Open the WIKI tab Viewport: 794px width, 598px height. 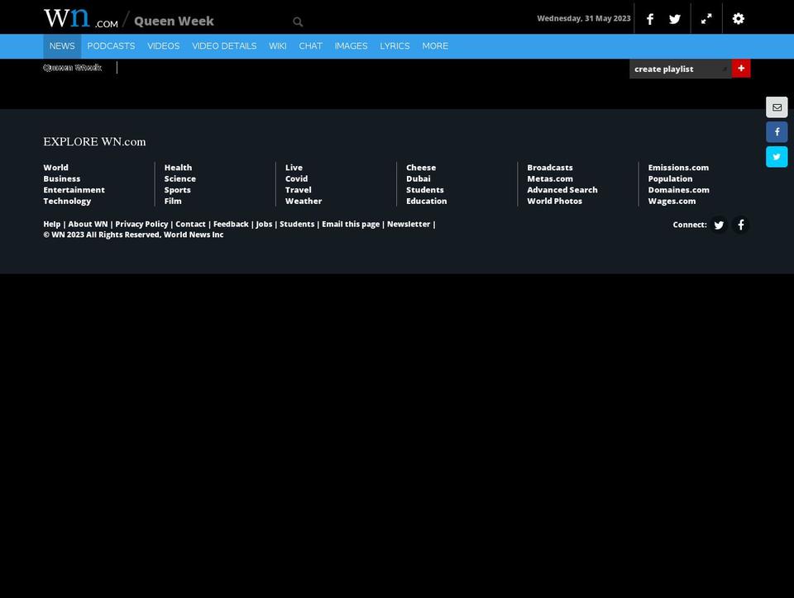point(278,46)
